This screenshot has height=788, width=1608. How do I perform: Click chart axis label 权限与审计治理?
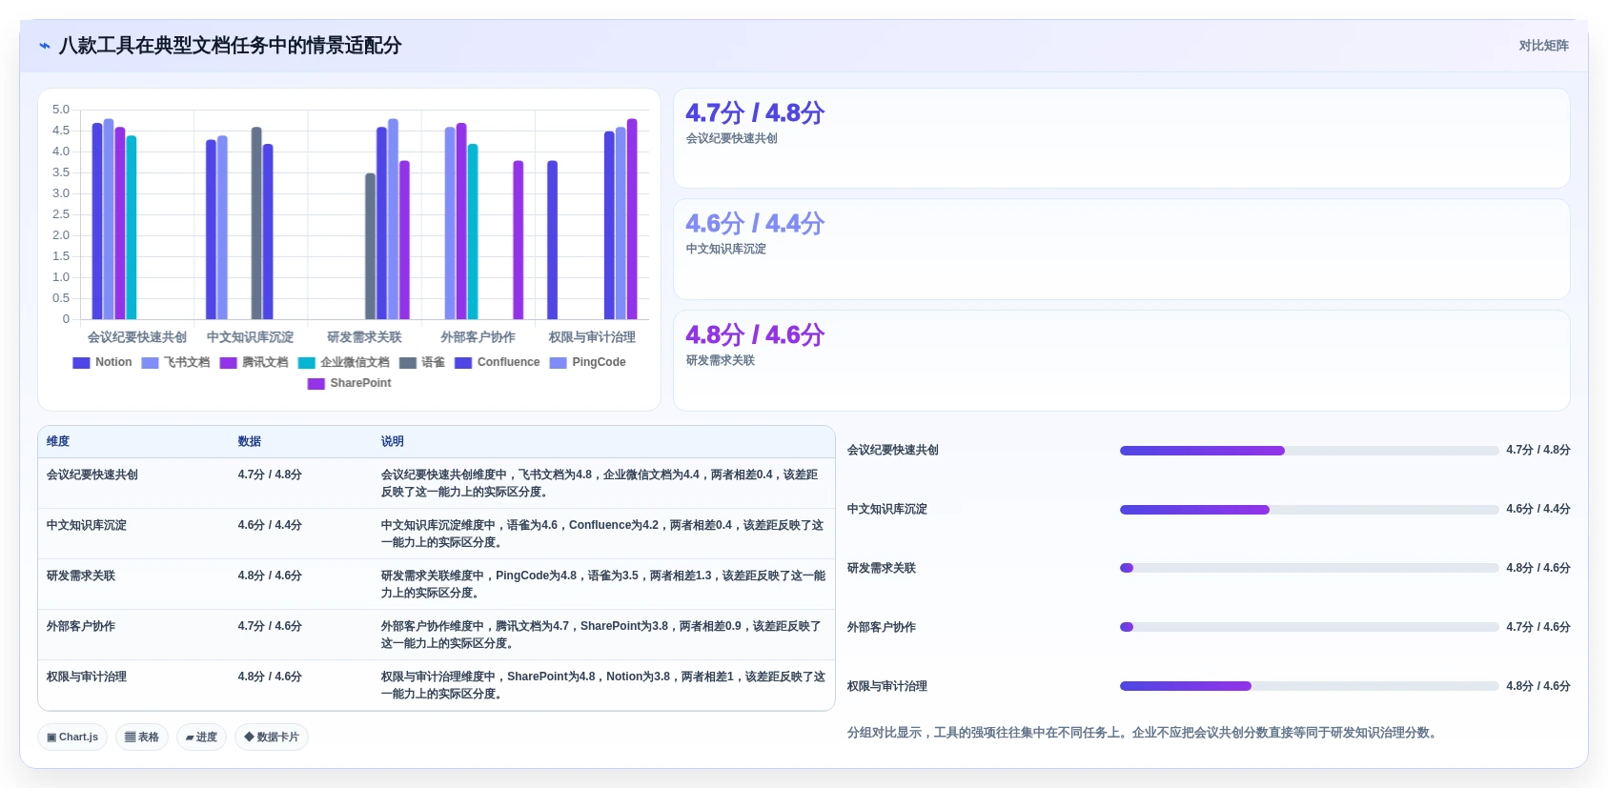[x=592, y=337]
